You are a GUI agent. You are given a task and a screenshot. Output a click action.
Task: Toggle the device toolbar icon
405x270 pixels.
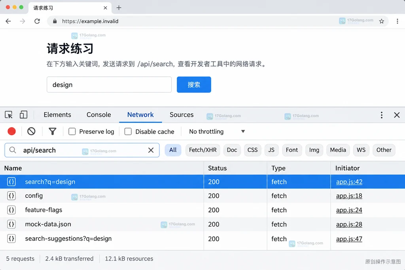pos(23,115)
